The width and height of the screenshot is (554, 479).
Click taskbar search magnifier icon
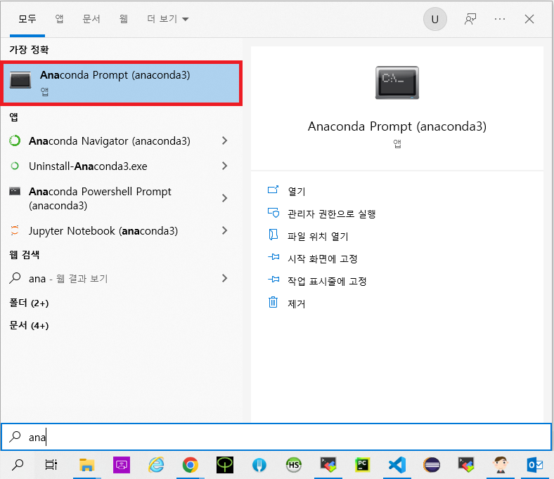click(18, 465)
